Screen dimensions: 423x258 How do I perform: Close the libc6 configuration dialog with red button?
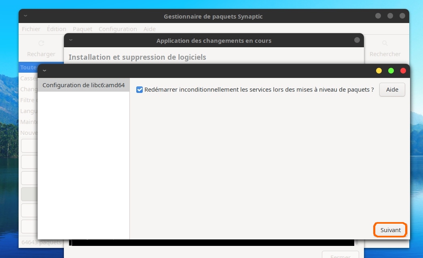pyautogui.click(x=403, y=71)
